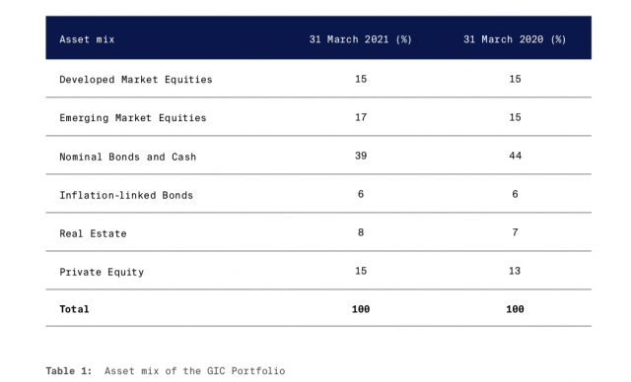Select the 31 March 2020 (%) header
631x382 pixels.
(x=515, y=39)
